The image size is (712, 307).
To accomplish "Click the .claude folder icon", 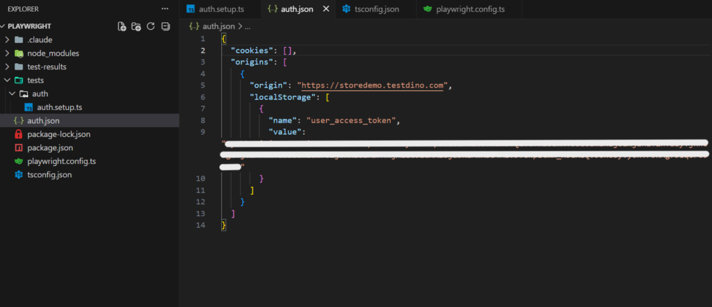I will click(x=19, y=40).
